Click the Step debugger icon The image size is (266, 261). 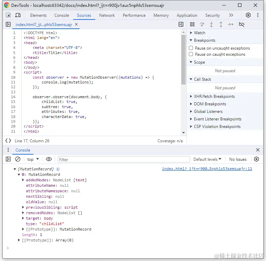230,25
